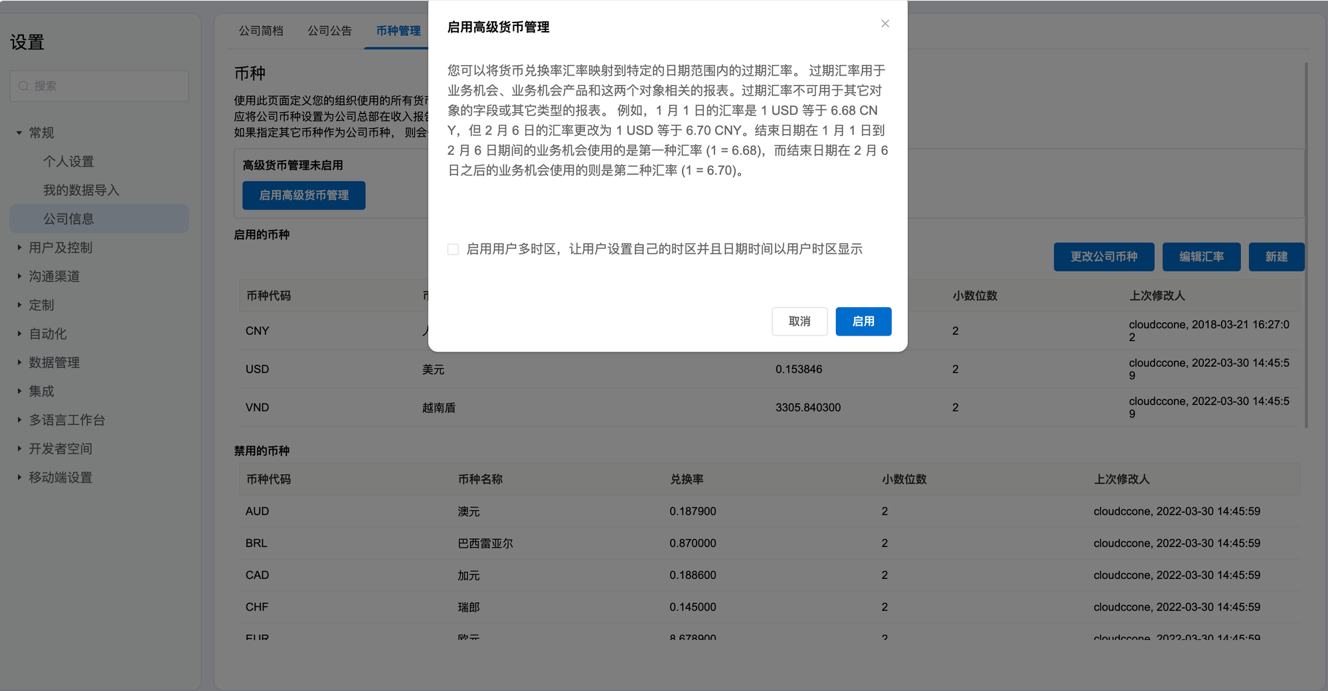Expand the 开发者空间 section
The image size is (1328, 691).
tap(19, 448)
